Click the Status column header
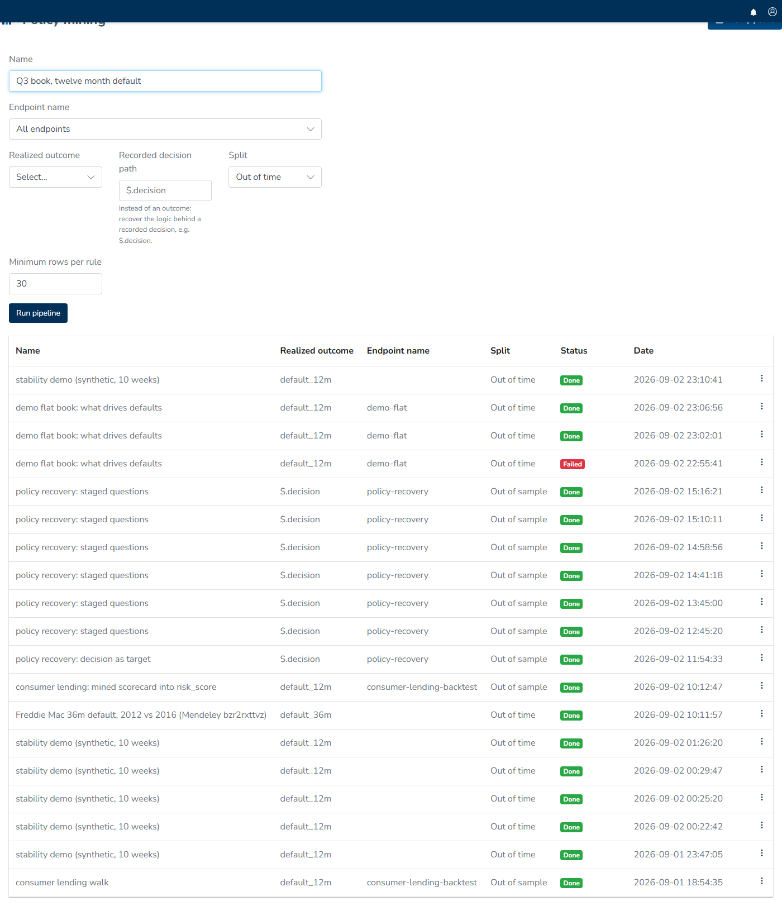782x906 pixels. click(x=574, y=351)
